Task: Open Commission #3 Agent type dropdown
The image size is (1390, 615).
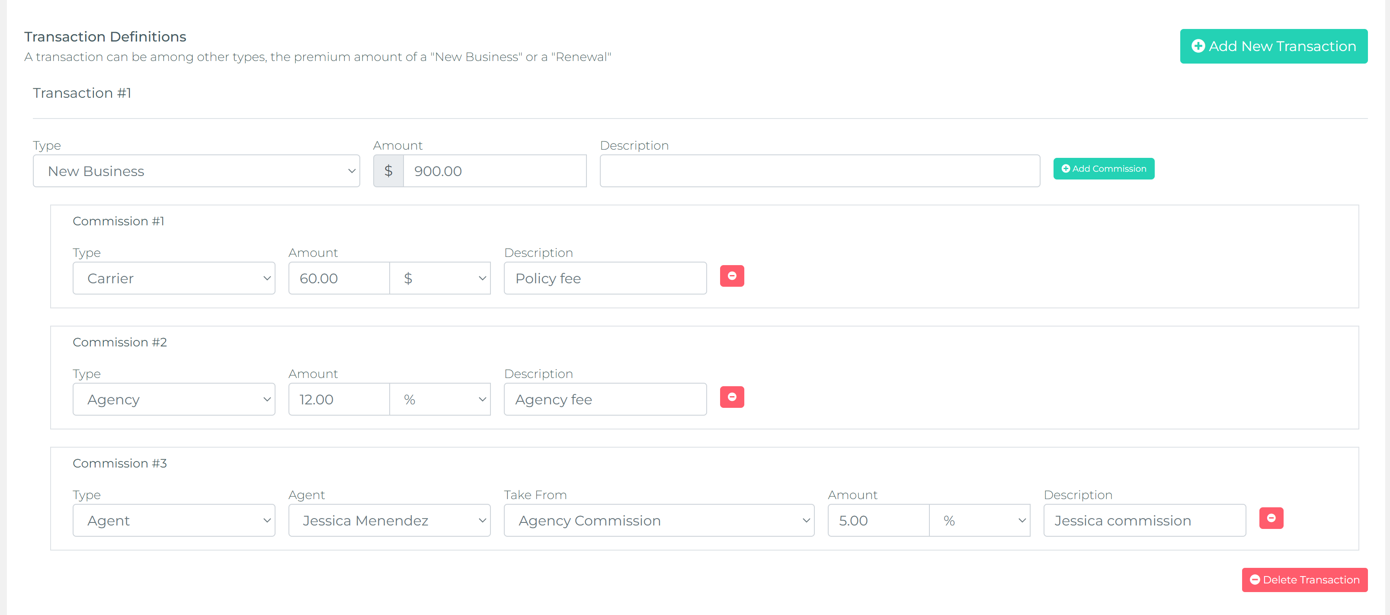Action: point(174,521)
